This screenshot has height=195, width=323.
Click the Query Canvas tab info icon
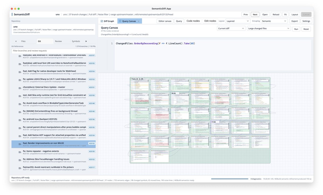coord(120,21)
